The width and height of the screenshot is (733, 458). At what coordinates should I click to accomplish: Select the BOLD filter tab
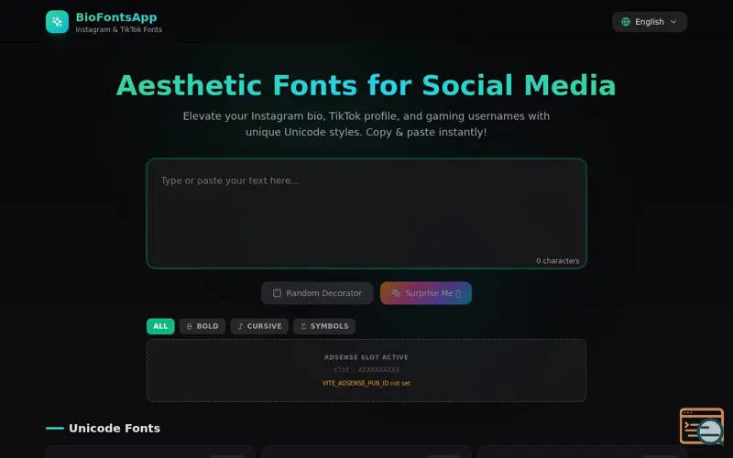tap(202, 326)
